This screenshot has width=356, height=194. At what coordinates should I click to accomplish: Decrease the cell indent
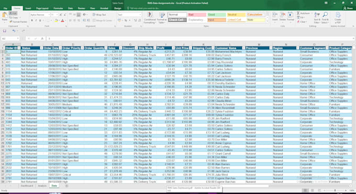(x=84, y=20)
